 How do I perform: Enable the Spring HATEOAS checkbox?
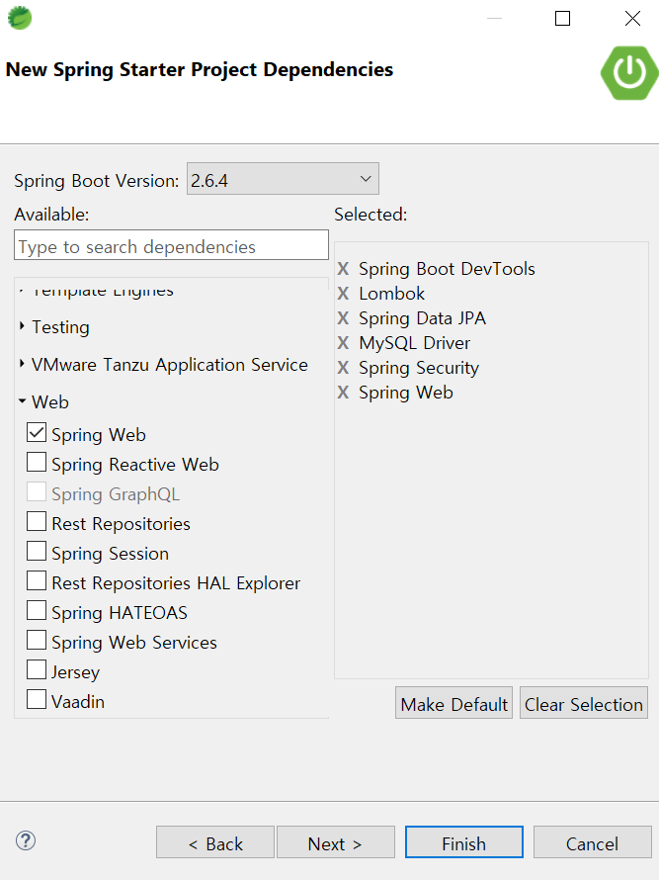pos(37,611)
